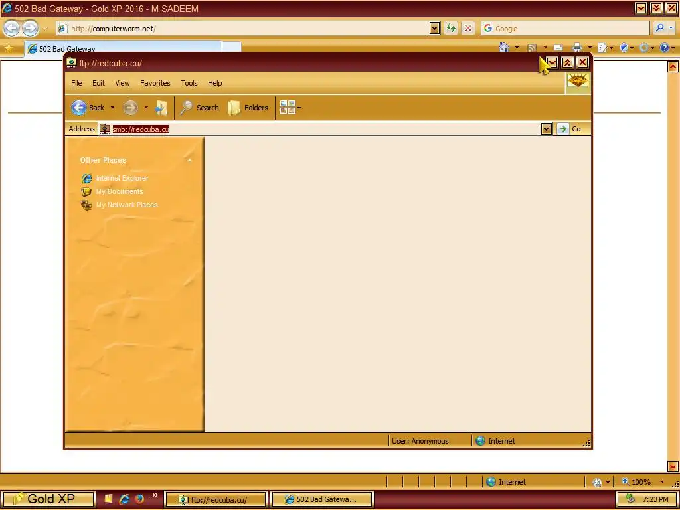The height and width of the screenshot is (510, 680).
Task: Switch to ftp://redcuba.cu/ taskbar button
Action: point(216,499)
